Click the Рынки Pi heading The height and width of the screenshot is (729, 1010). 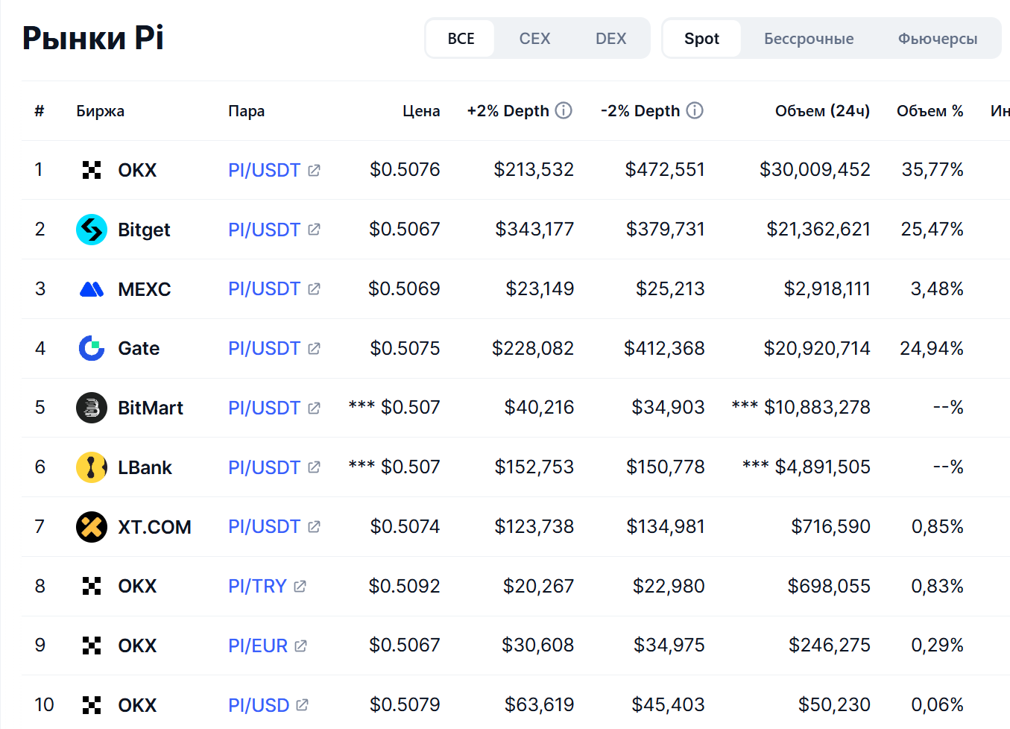tap(93, 38)
